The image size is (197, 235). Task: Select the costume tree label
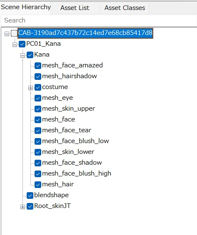[55, 87]
